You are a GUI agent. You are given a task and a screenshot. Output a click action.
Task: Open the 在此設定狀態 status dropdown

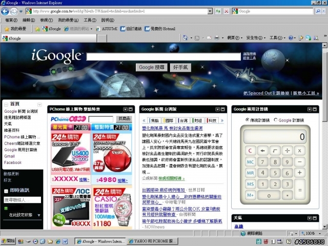tap(39, 215)
